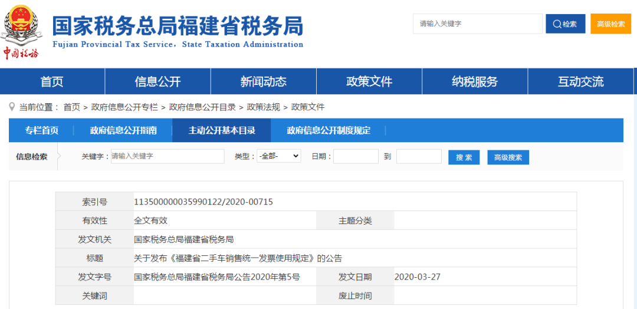Follow breadcrumb link 政府信息公开专栏

coord(124,107)
